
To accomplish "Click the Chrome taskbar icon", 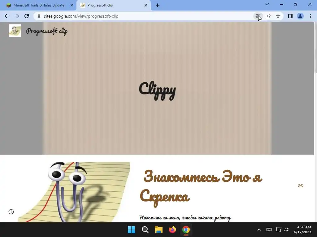I will [186, 230].
